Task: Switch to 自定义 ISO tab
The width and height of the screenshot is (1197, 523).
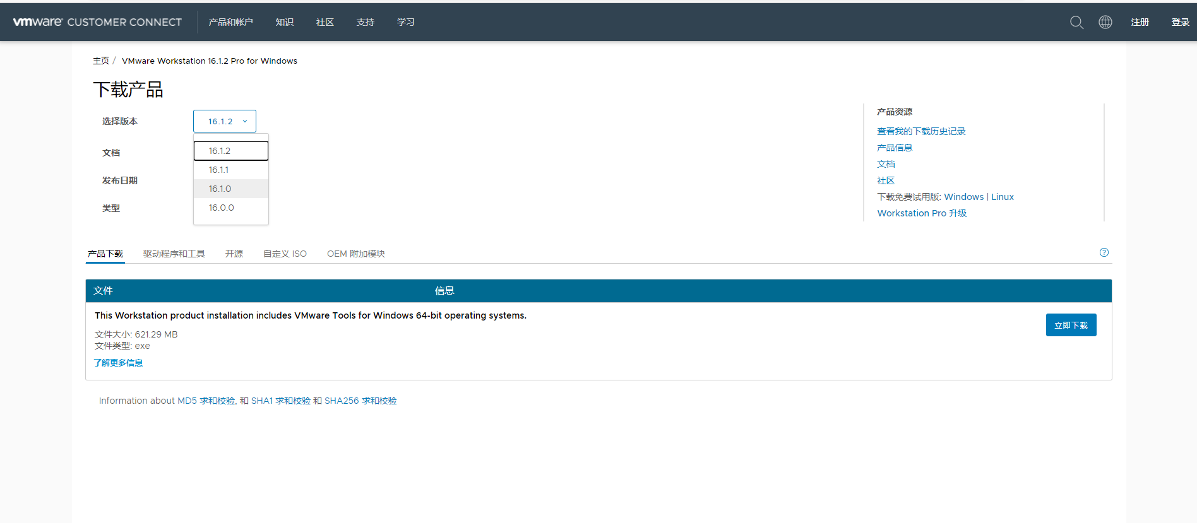Action: pyautogui.click(x=285, y=254)
